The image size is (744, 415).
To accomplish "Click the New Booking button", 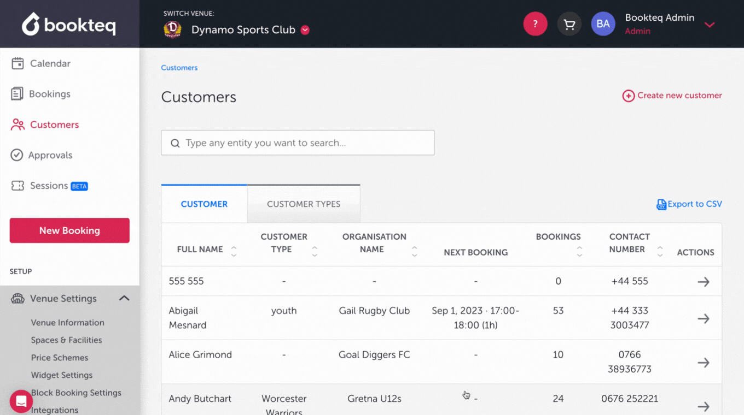I will pyautogui.click(x=69, y=230).
